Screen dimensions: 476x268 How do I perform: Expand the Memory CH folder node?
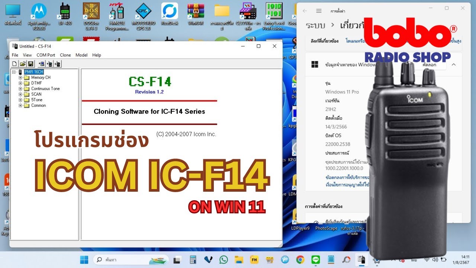(20, 77)
